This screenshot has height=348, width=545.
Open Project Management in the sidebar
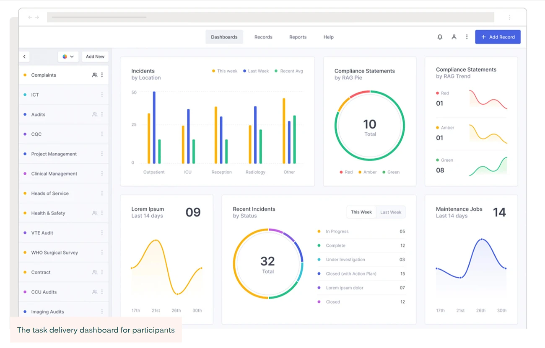coord(64,154)
